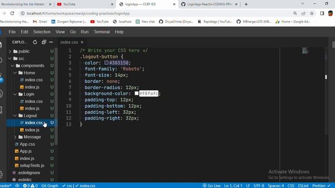This screenshot has width=335, height=188.
Task: Refresh the Explorer file tree
Action: [x=35, y=42]
